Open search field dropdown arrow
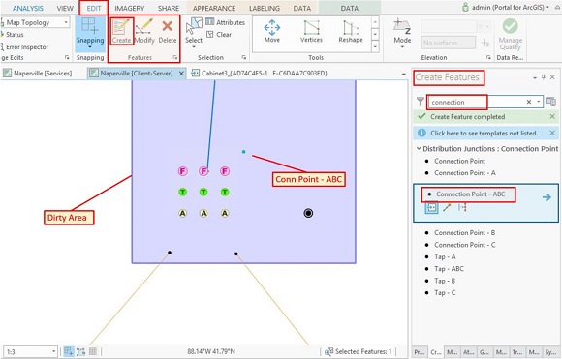This screenshot has height=359, width=562. (x=539, y=102)
